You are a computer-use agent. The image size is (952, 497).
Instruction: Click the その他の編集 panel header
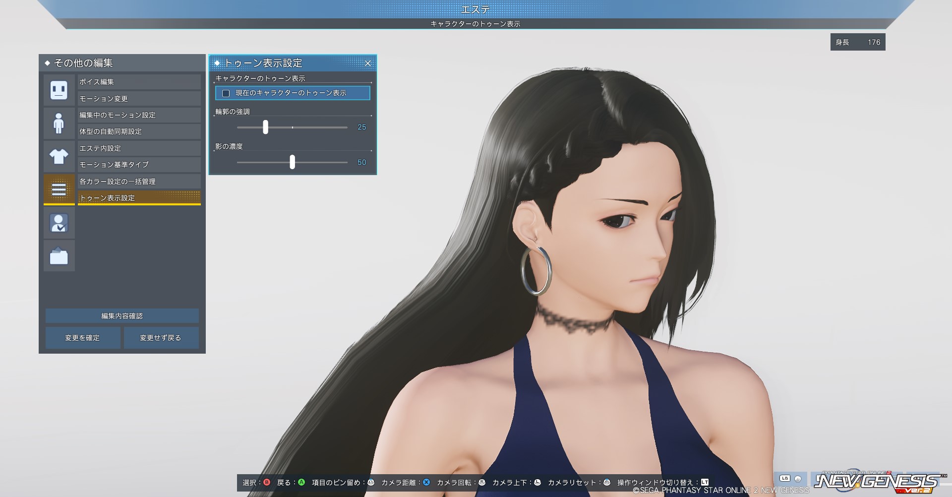122,63
